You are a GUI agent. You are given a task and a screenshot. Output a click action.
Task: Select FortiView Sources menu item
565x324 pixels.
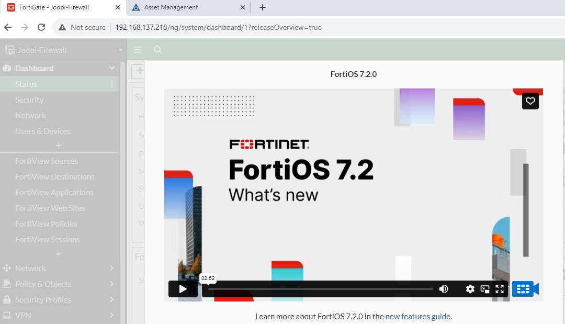tap(47, 161)
